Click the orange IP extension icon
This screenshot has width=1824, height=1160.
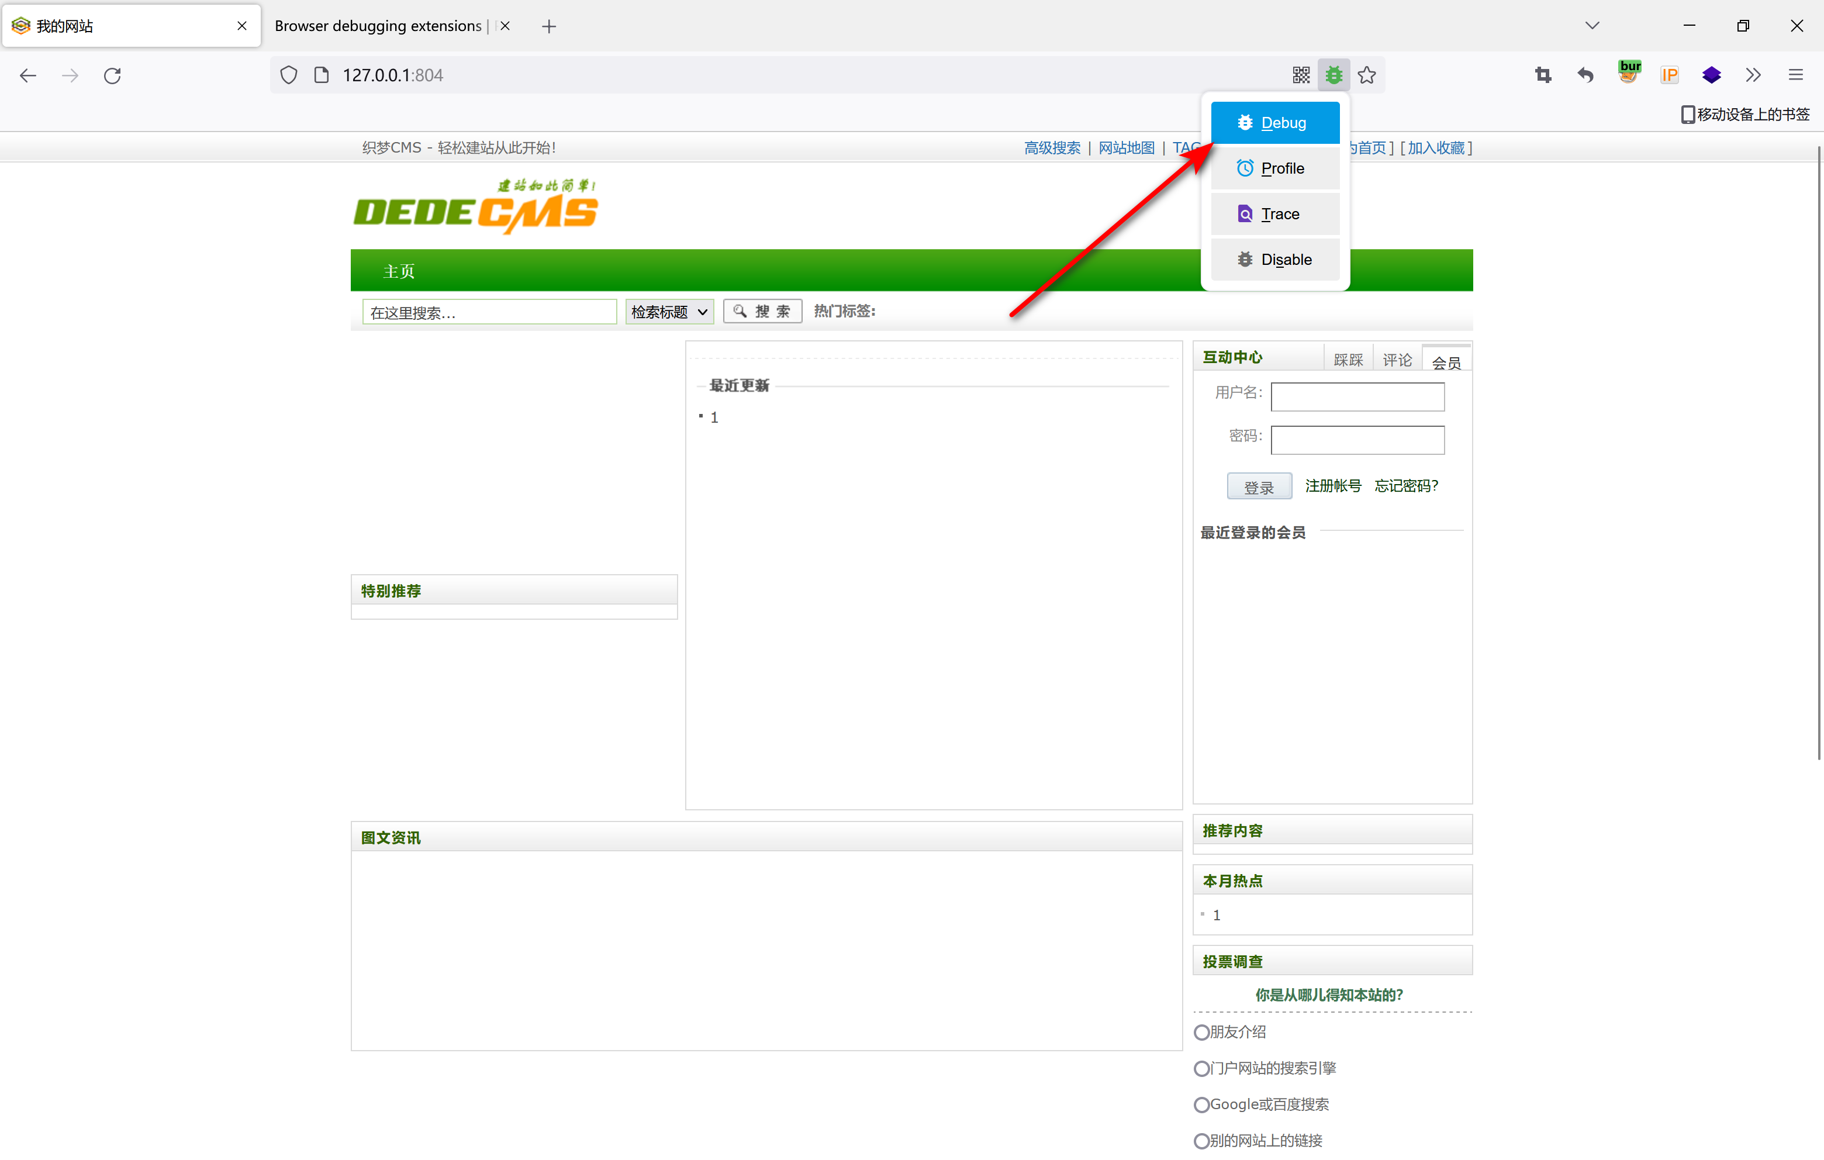tap(1670, 75)
